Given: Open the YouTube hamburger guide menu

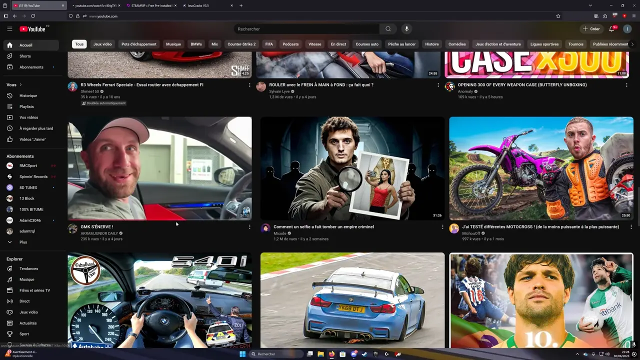Looking at the screenshot, I should pyautogui.click(x=9, y=29).
